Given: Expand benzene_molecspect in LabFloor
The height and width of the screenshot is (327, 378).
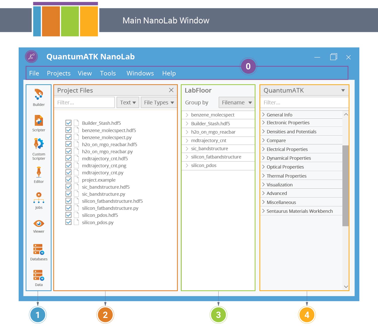Looking at the screenshot, I should point(187,115).
